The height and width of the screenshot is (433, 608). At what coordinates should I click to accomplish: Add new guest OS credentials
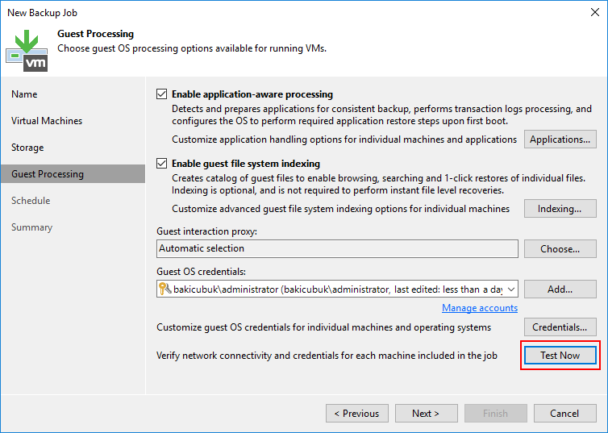[x=560, y=289]
